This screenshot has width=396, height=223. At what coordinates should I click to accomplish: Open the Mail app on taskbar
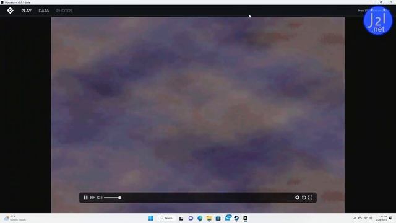click(x=228, y=217)
